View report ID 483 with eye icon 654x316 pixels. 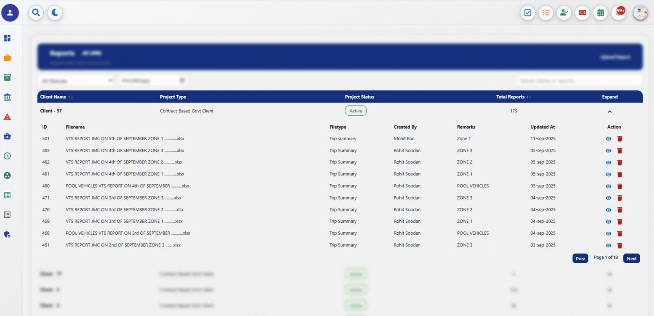608,151
